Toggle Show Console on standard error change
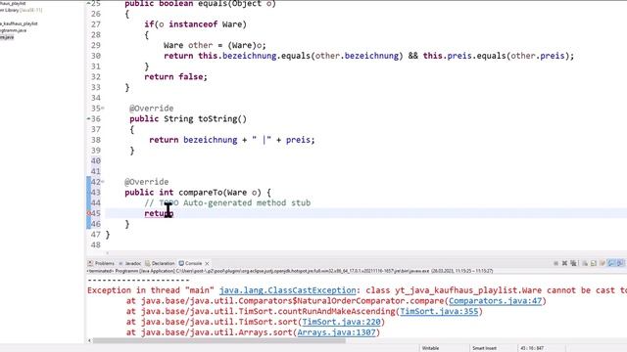 (620, 263)
